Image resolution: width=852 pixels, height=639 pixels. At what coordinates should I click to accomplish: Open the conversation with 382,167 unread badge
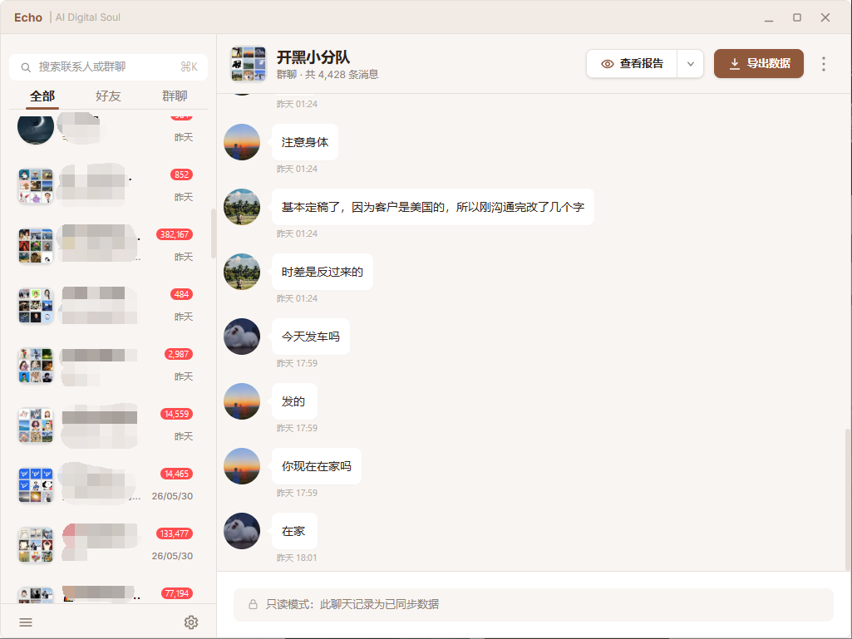(x=108, y=246)
